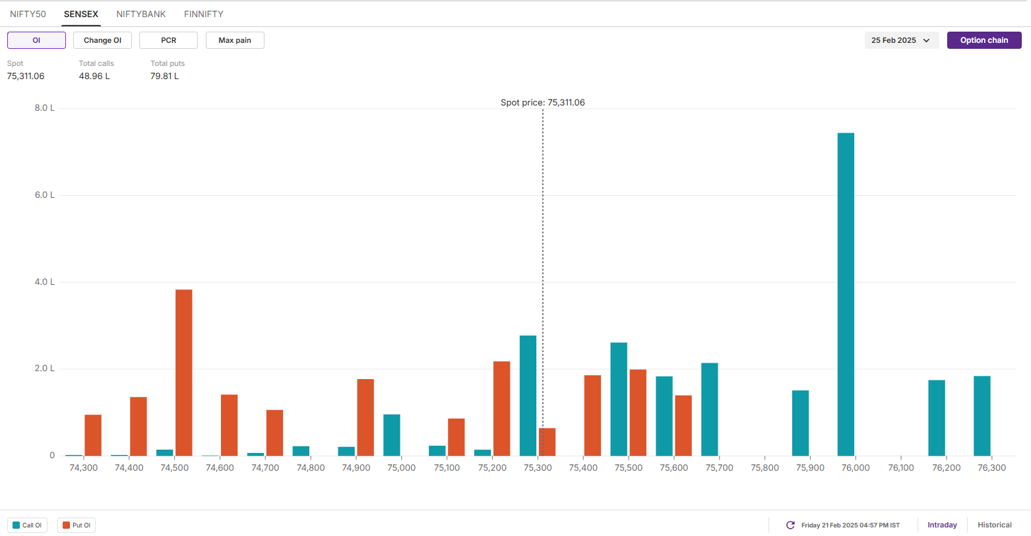Click the Spot value 75,311.06

(26, 76)
